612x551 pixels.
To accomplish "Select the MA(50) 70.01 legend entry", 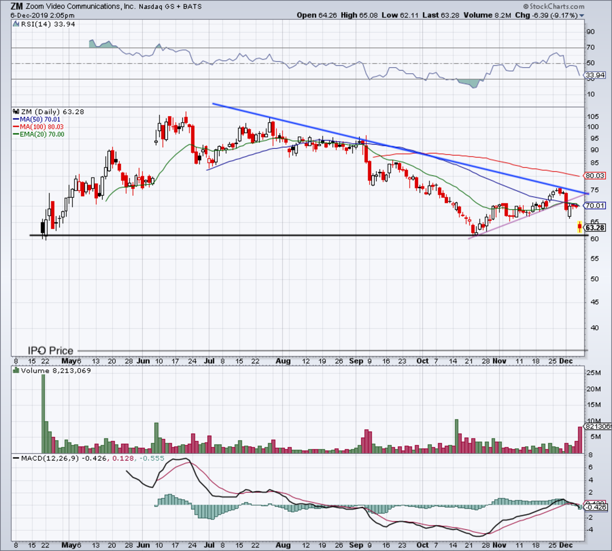I will tap(37, 119).
